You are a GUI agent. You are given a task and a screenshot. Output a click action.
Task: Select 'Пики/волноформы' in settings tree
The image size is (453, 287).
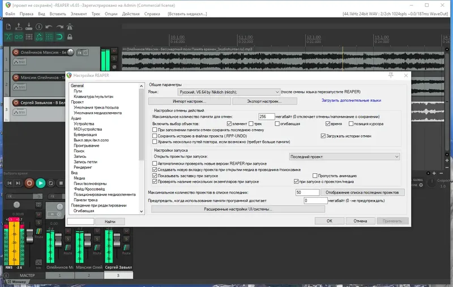[x=90, y=183]
